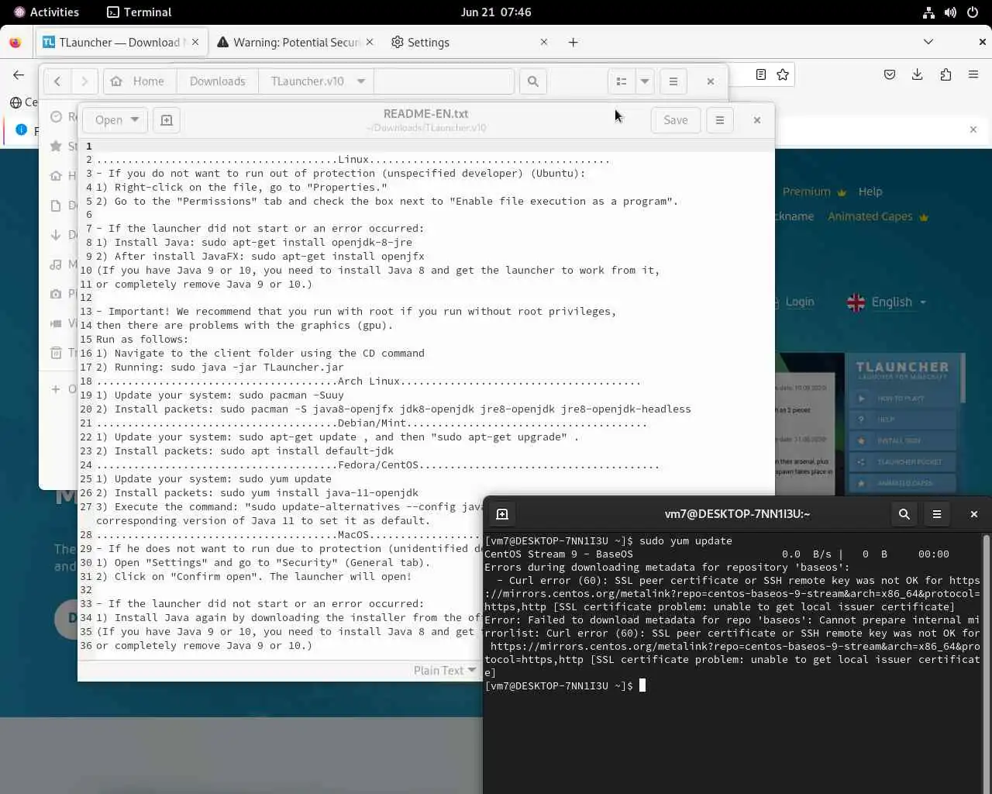
Task: Click line 26 'sudo yum install java-11-openjdk'
Action: click(x=319, y=492)
